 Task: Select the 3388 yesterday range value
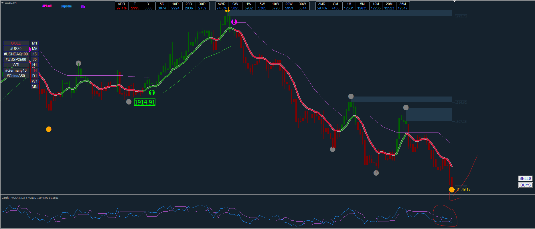[x=149, y=8]
